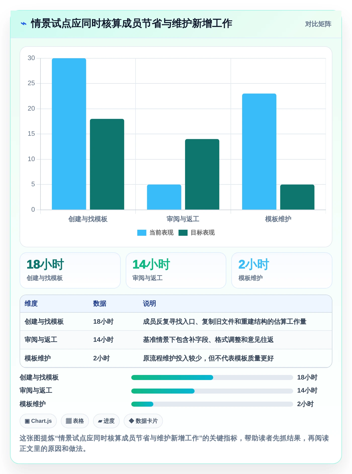Click the 模板维护 progress bar
Image resolution: width=352 pixels, height=474 pixels.
[x=212, y=404]
